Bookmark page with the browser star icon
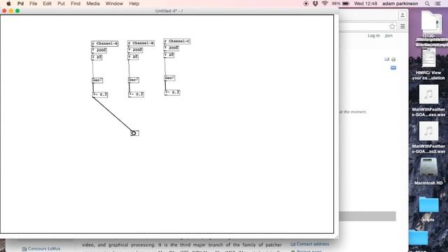The height and width of the screenshot is (252, 448). (392, 27)
